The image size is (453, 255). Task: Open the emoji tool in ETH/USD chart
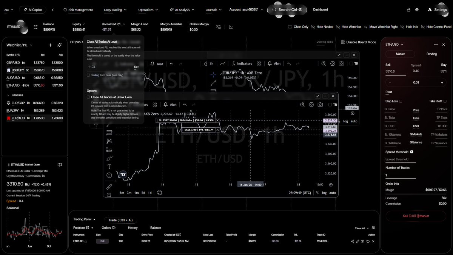[x=109, y=175]
